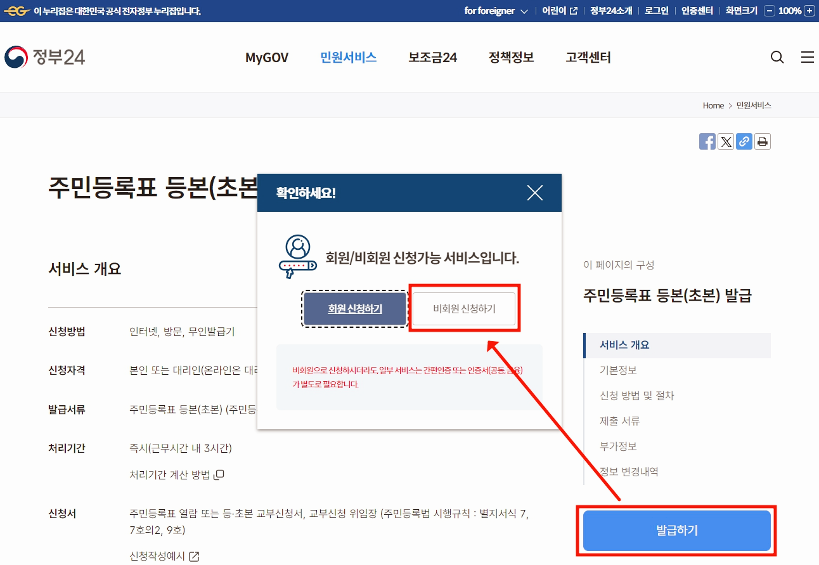
Task: Open the 민원서비스 menu
Action: tap(349, 58)
